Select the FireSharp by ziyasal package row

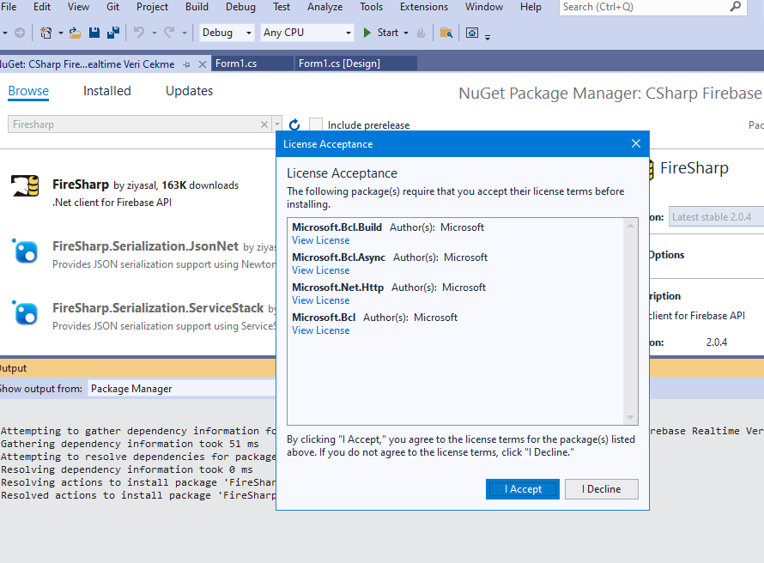click(x=139, y=193)
